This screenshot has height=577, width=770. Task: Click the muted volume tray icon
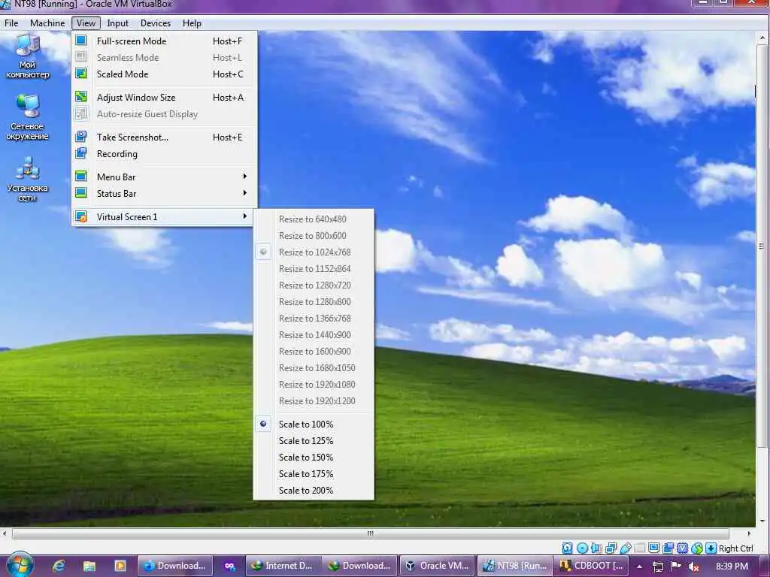(694, 566)
